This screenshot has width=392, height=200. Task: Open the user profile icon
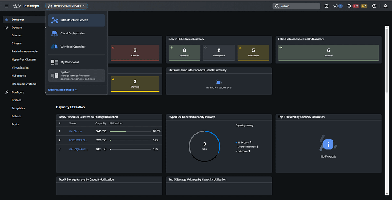385,6
